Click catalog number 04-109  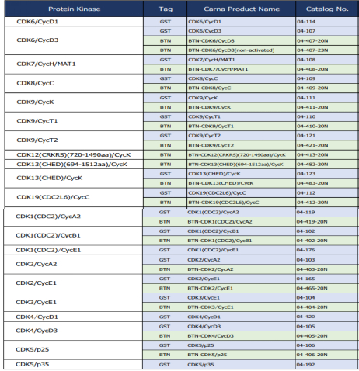pos(306,78)
